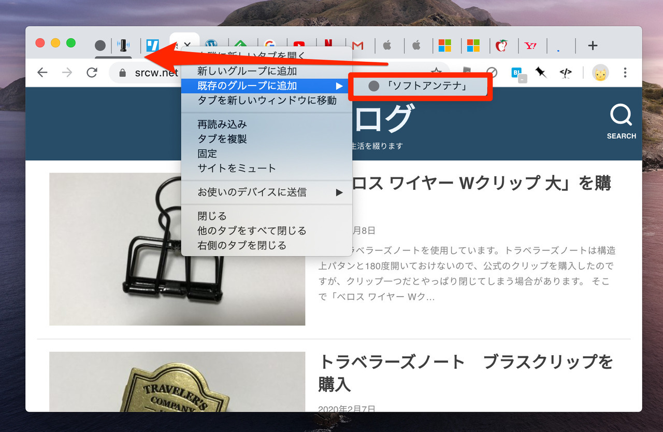Open トラベラーズノート ブラスクリップを購入 article
This screenshot has width=663, height=432.
[x=466, y=373]
